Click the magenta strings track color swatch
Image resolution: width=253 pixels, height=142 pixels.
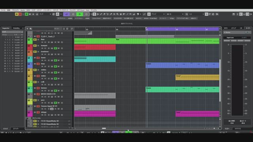pos(30,114)
